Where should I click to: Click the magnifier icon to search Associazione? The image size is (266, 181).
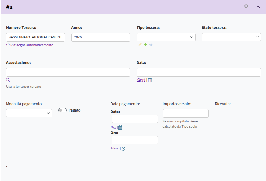coord(8,80)
